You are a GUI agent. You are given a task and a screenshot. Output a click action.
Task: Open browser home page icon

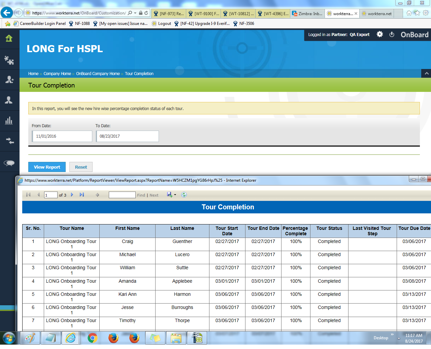[x=409, y=13]
